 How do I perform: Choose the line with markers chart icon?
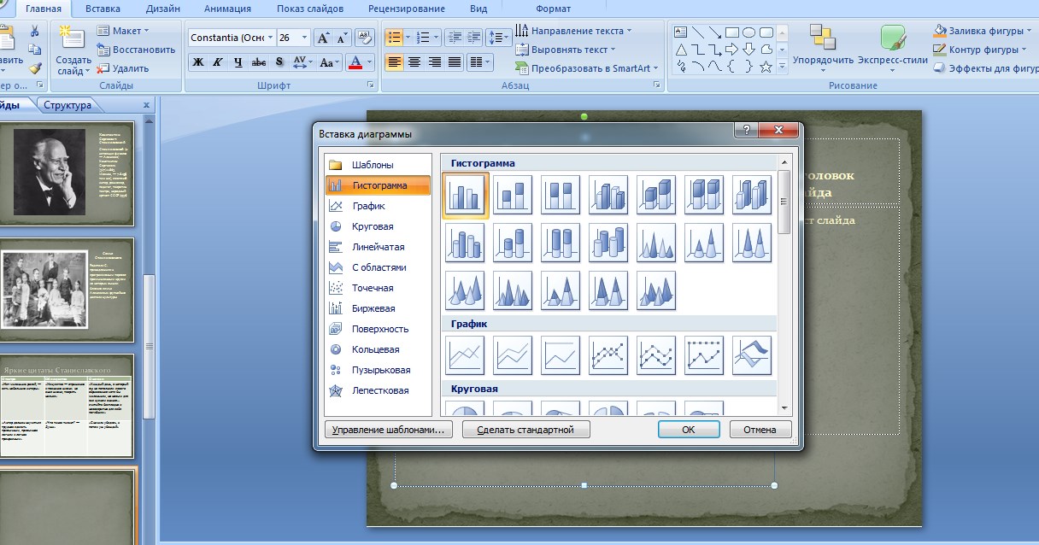tap(608, 355)
